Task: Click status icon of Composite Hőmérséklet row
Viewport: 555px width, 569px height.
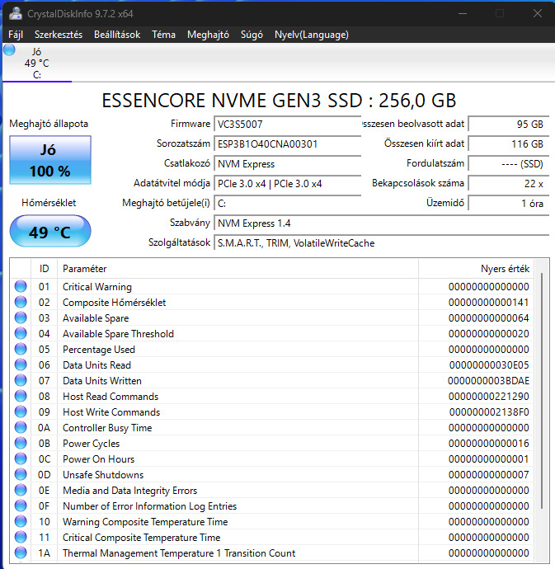Action: tap(21, 302)
